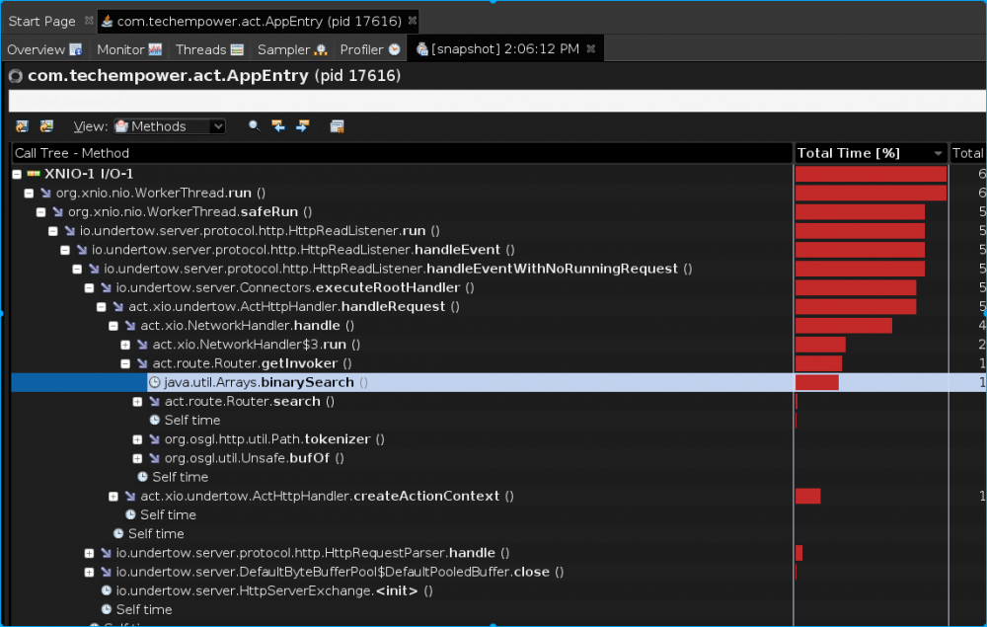Click the snapshot info icon in toolbar

click(337, 126)
